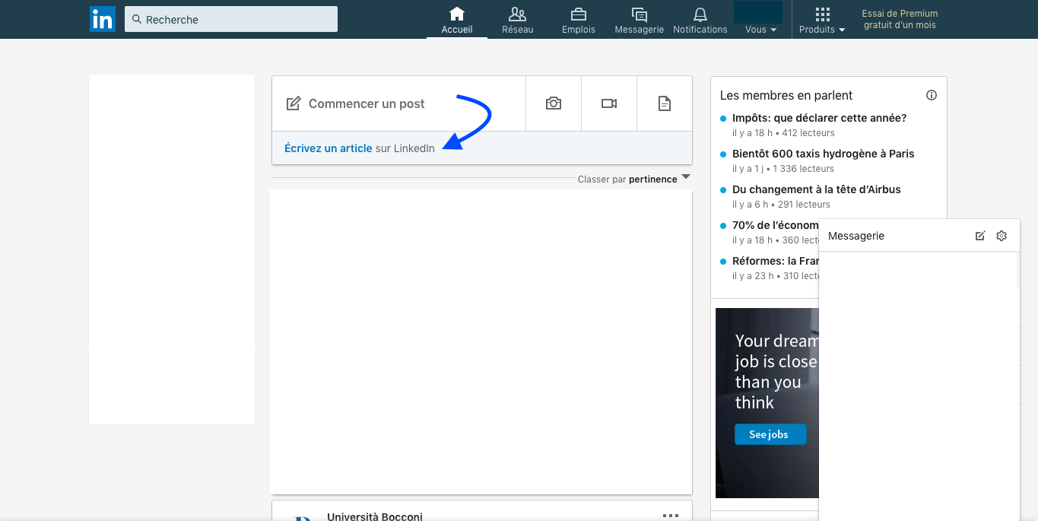This screenshot has height=521, width=1038.
Task: Go to the Réseau tab
Action: (517, 20)
